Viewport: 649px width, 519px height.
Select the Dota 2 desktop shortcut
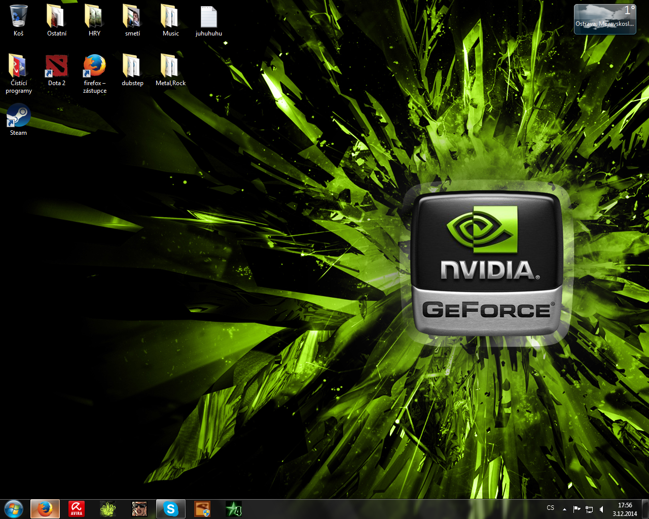point(57,70)
